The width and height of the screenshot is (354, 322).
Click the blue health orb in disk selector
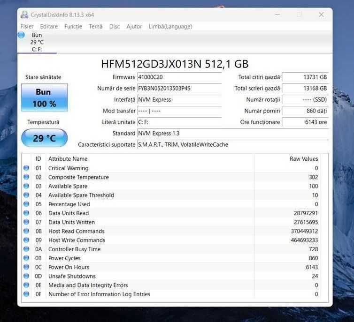click(x=21, y=35)
